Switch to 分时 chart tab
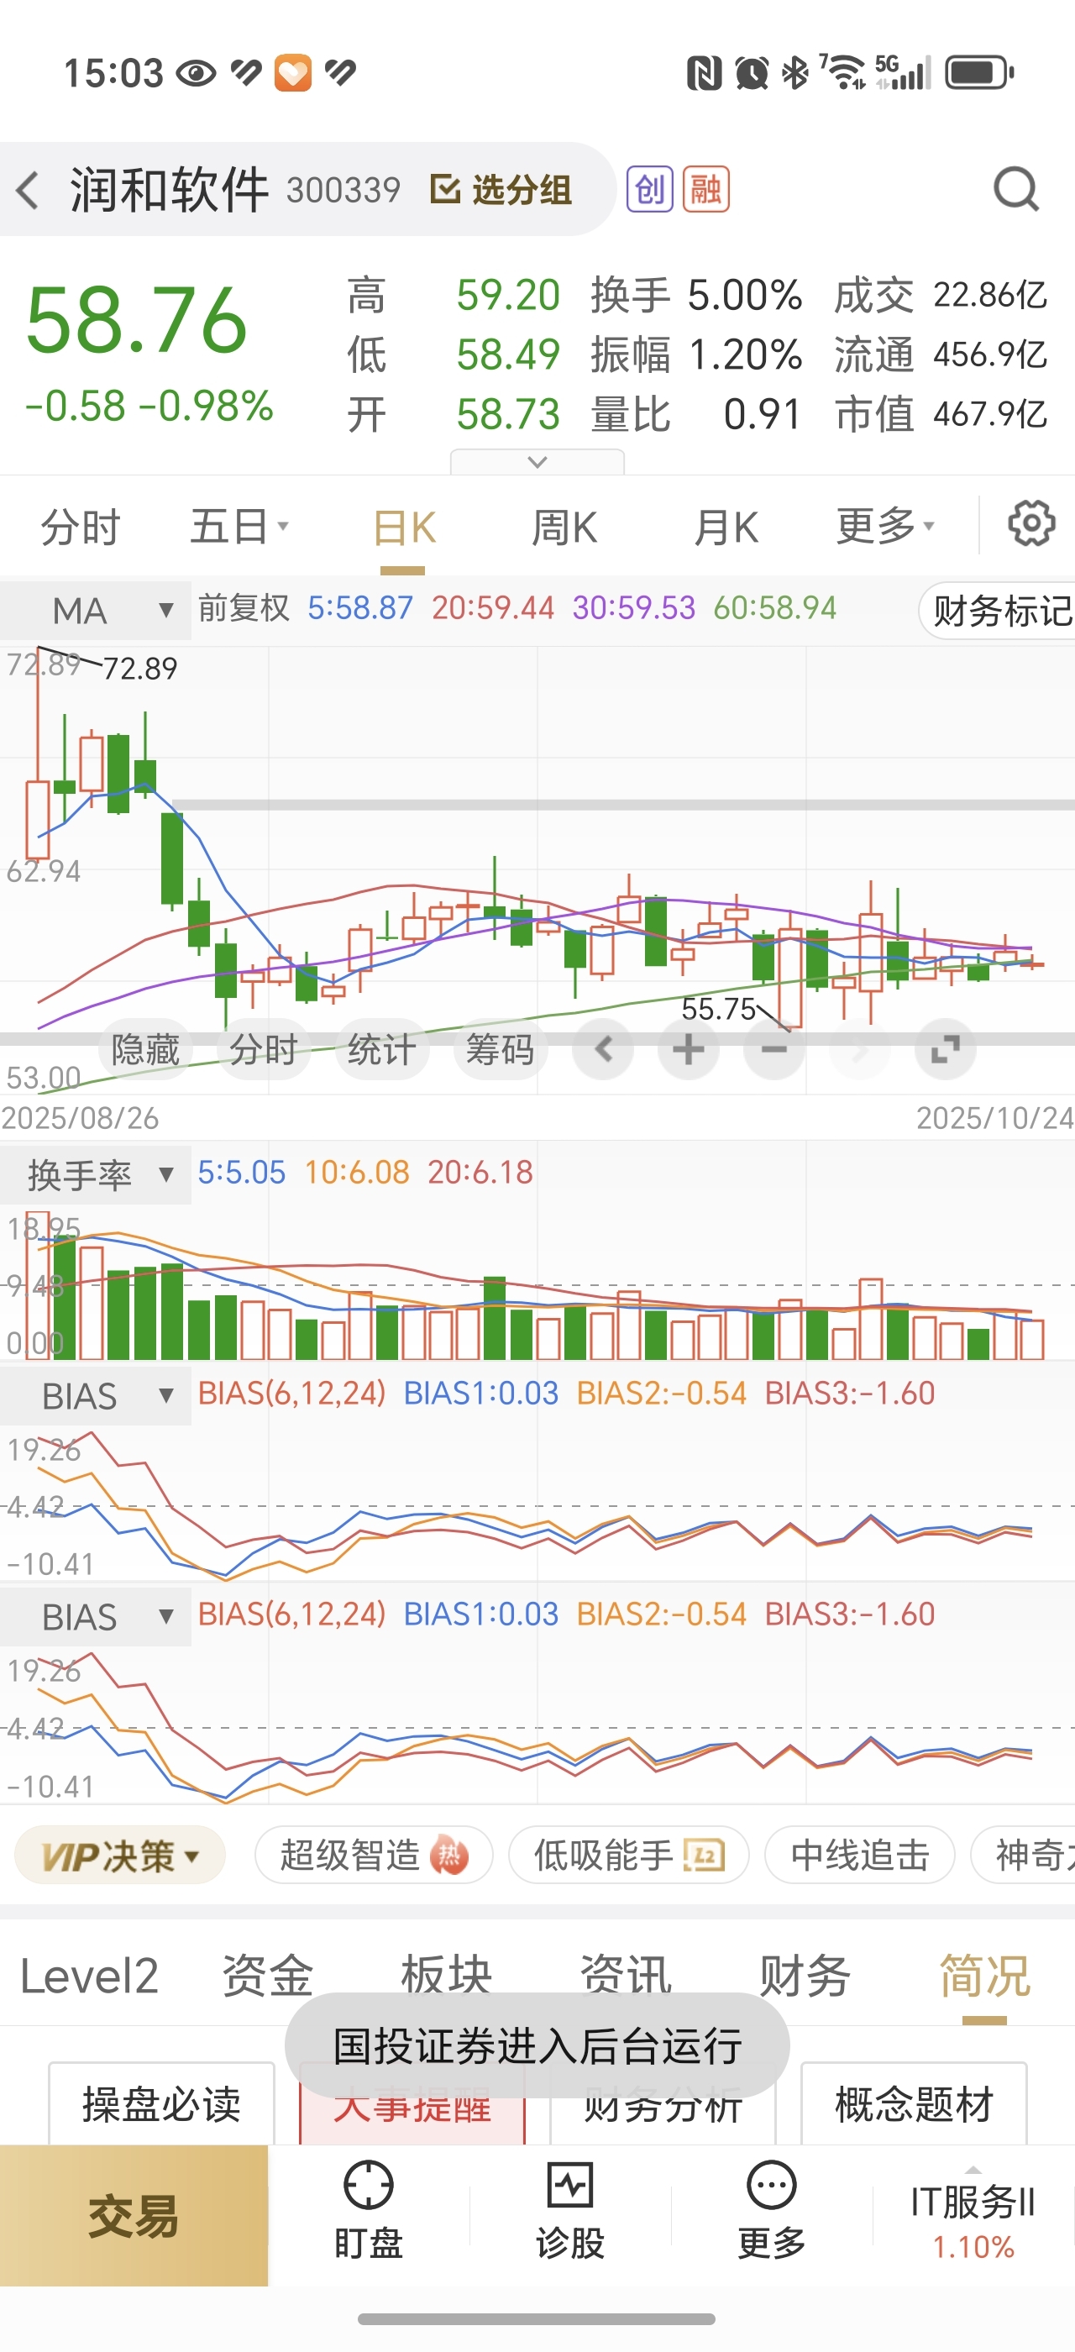The image size is (1075, 2352). pos(81,527)
